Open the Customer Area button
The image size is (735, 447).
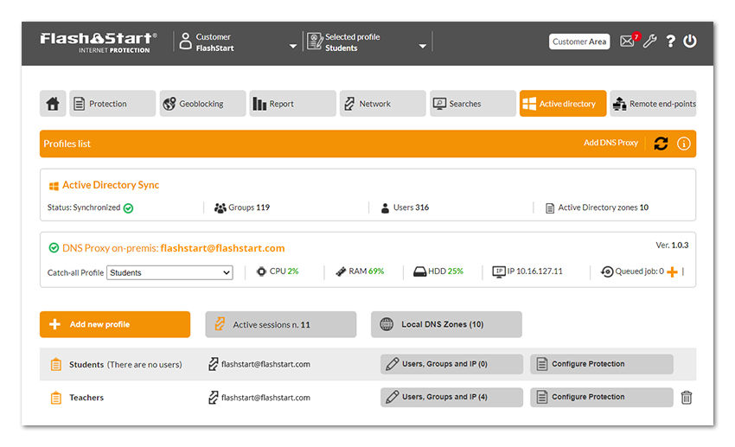point(579,42)
